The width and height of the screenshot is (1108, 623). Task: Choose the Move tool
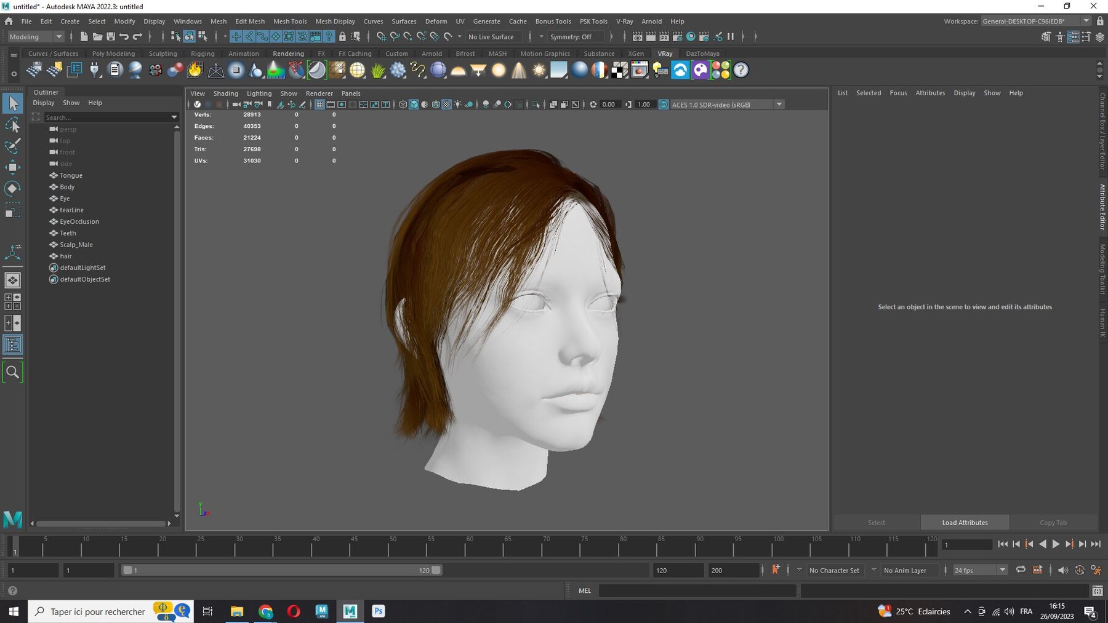click(13, 167)
